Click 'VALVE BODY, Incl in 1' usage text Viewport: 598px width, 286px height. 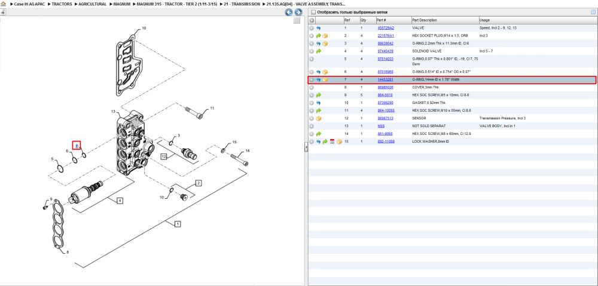[x=497, y=126]
